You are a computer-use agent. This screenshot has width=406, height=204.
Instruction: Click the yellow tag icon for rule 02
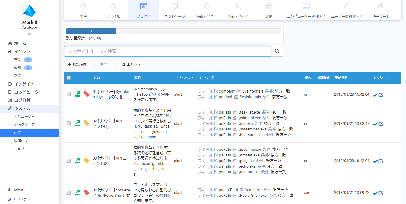(x=87, y=123)
